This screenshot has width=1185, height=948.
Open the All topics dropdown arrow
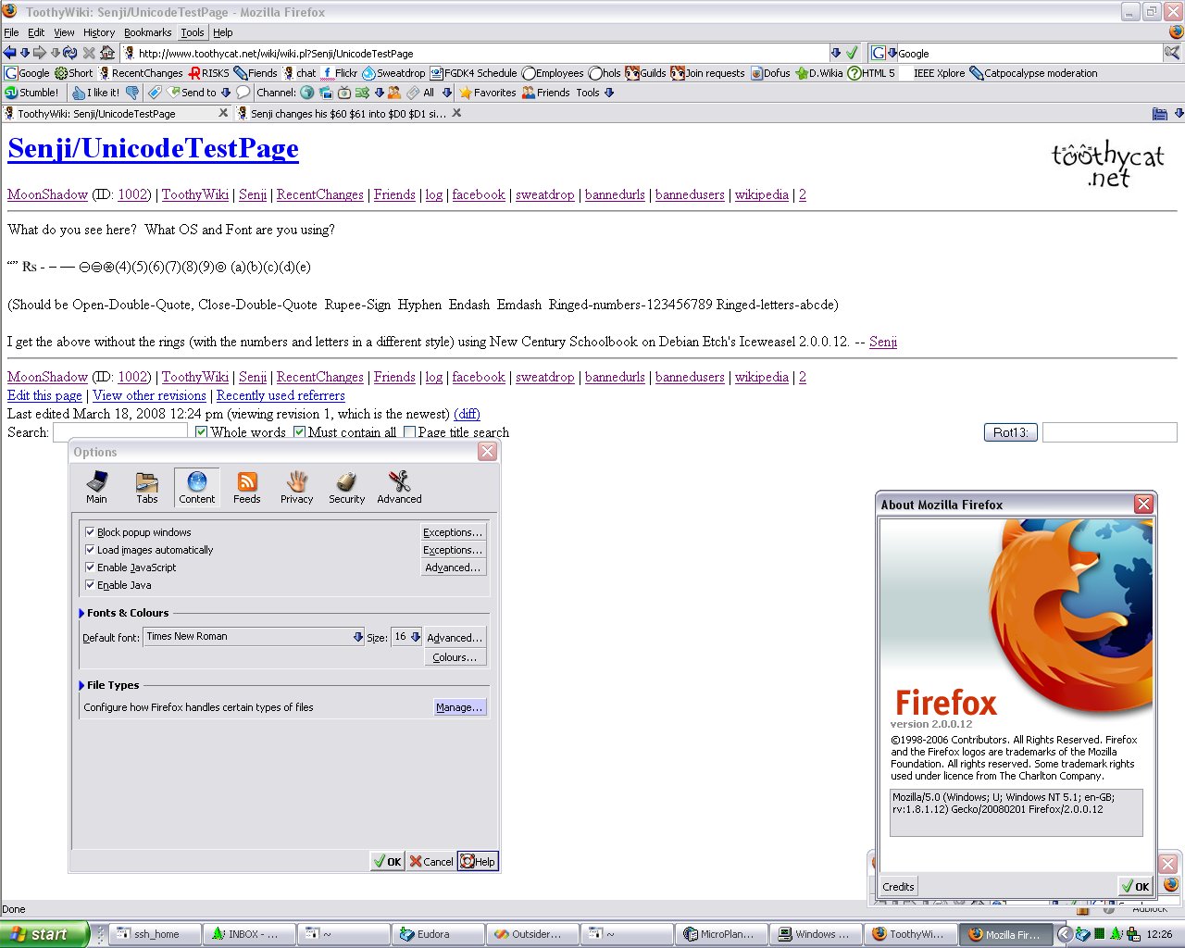[447, 93]
